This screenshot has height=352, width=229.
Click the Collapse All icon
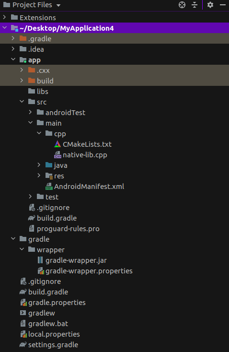(195, 5)
